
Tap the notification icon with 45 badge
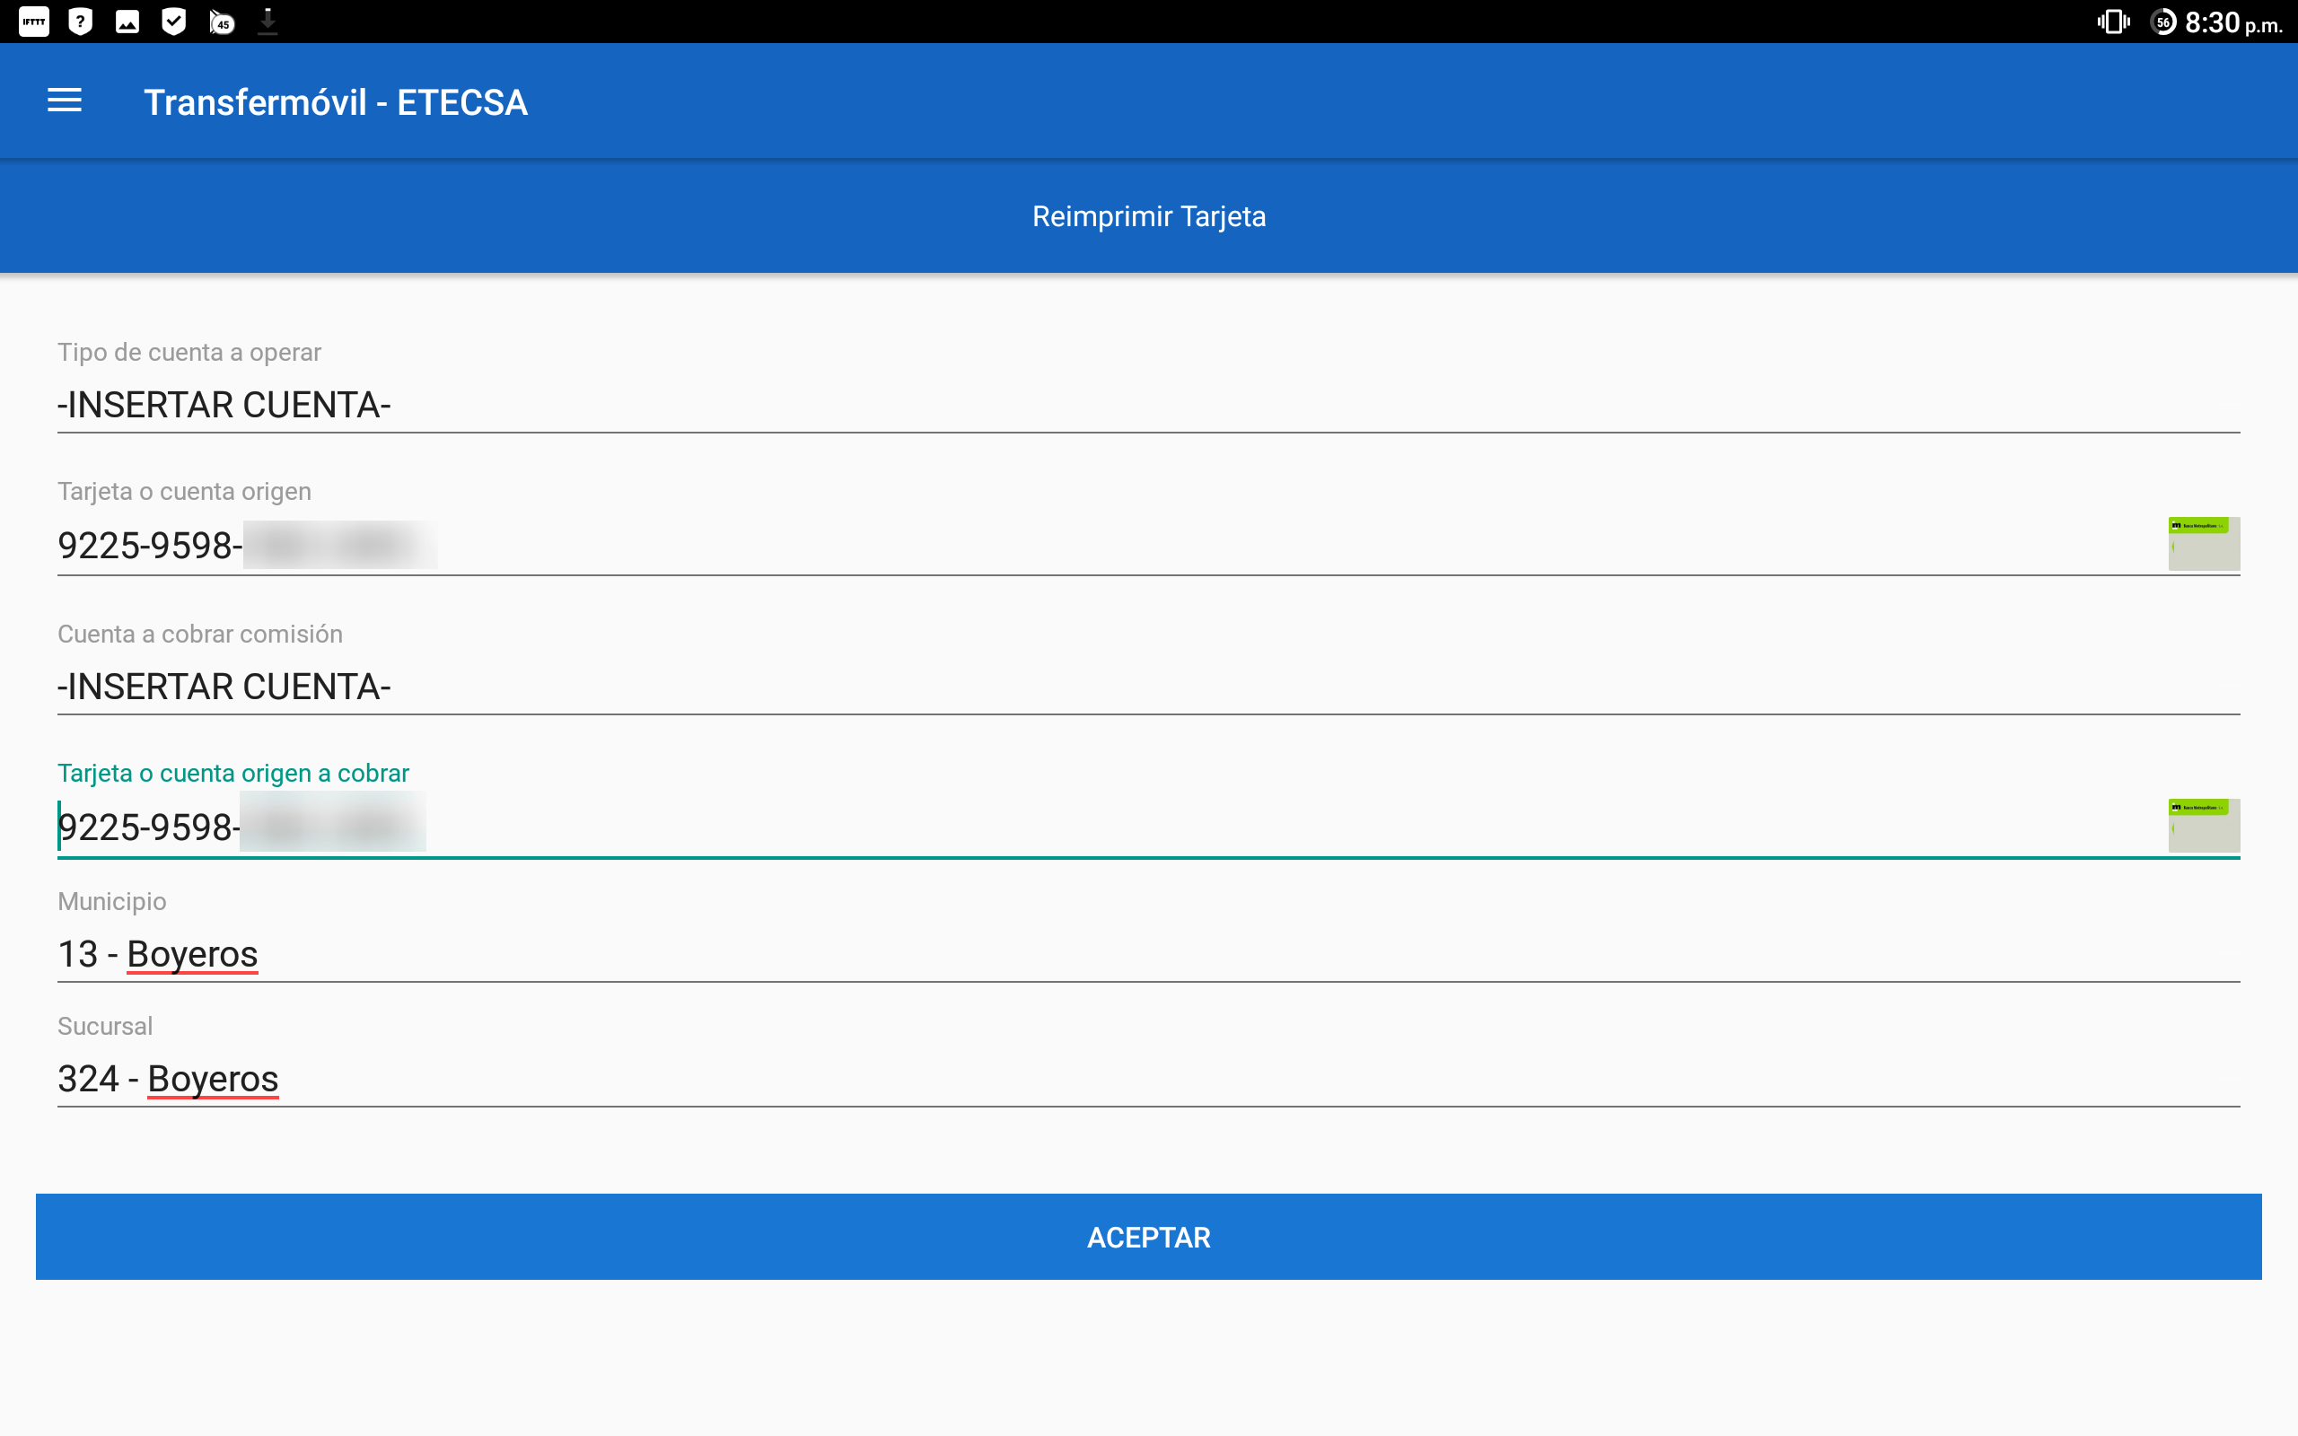click(221, 21)
